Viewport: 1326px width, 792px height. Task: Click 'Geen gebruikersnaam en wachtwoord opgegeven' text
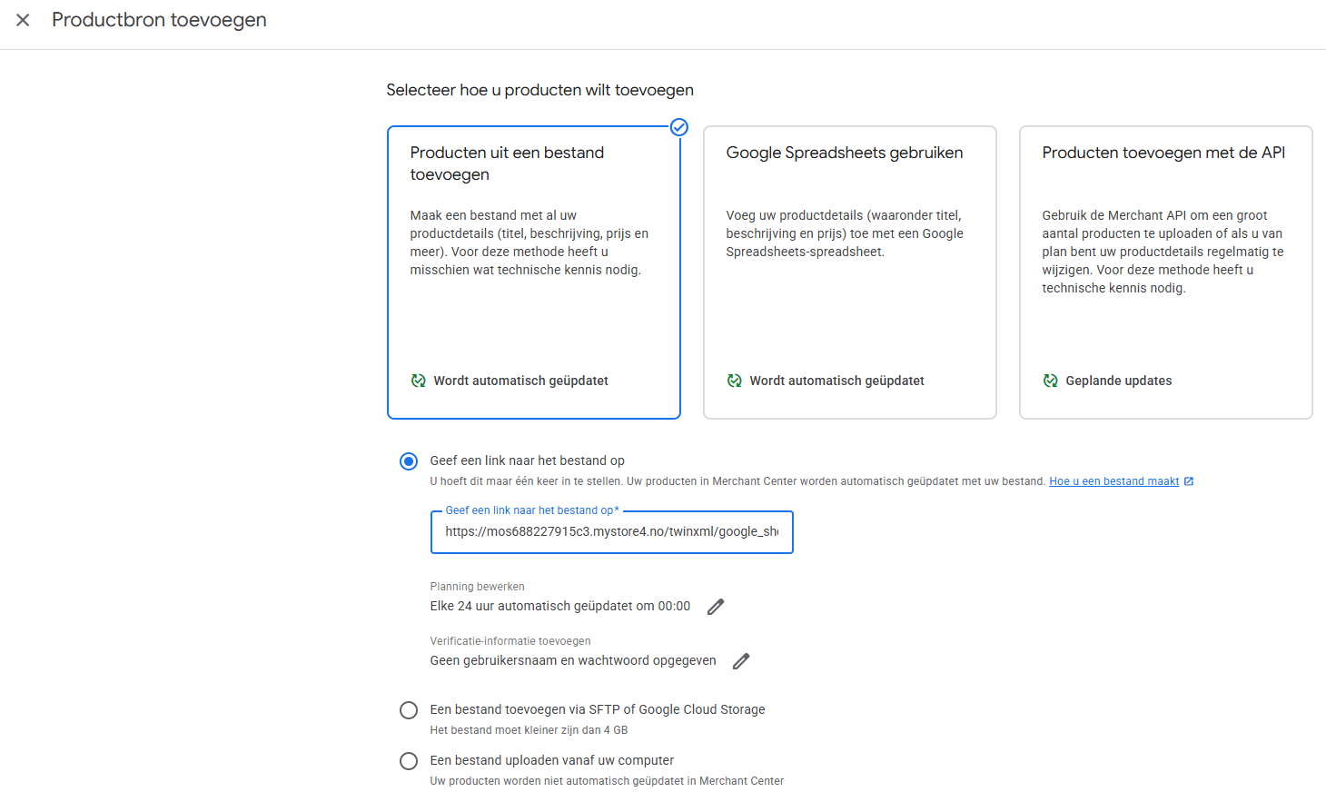click(x=572, y=661)
